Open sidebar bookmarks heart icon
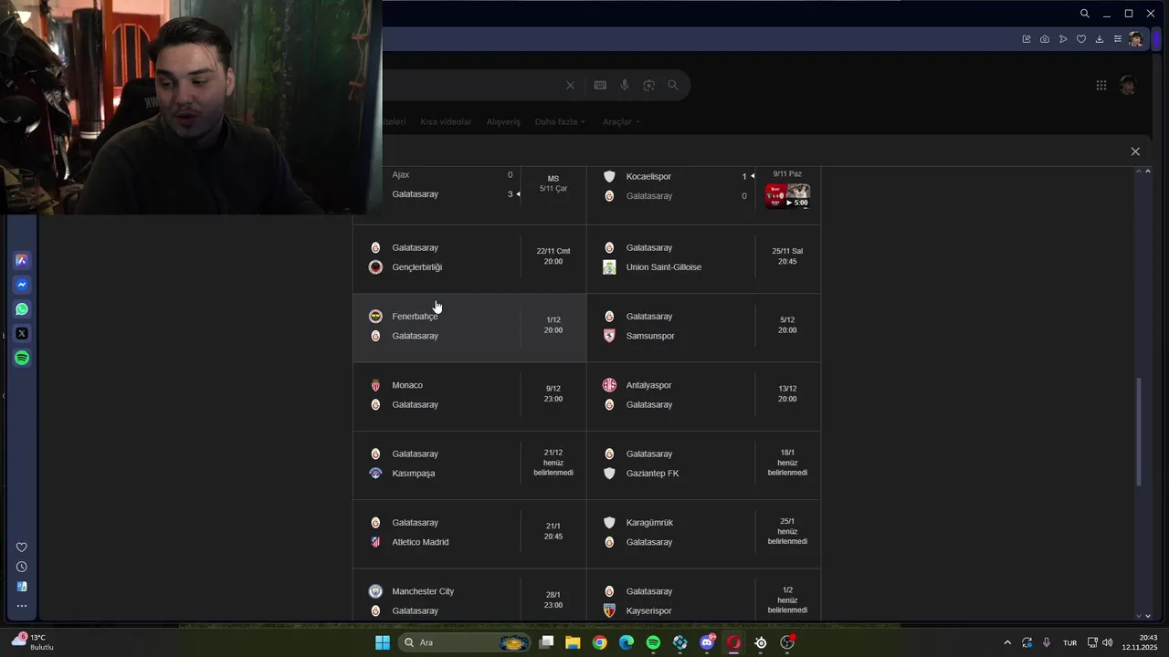Screen dimensions: 1169x657 22,547
